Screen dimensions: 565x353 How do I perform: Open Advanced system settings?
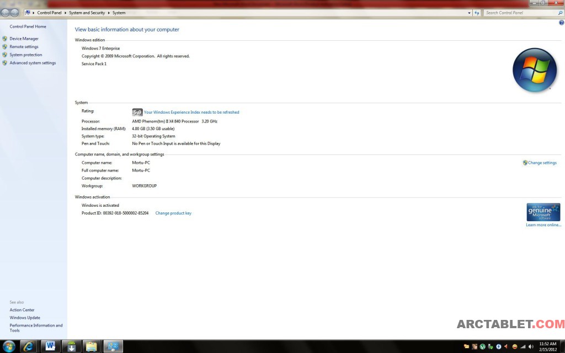[33, 63]
